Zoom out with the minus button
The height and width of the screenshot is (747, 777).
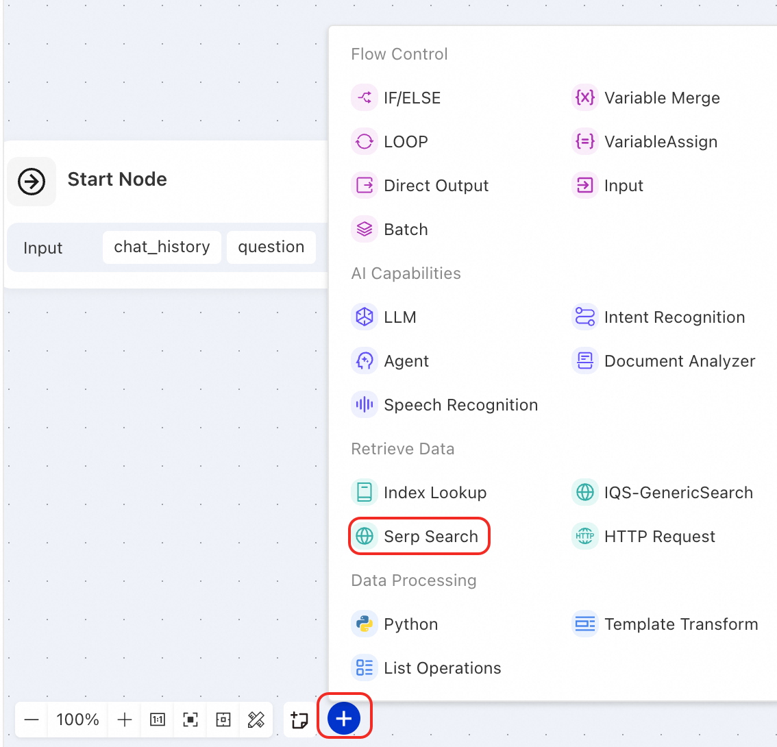pos(32,720)
